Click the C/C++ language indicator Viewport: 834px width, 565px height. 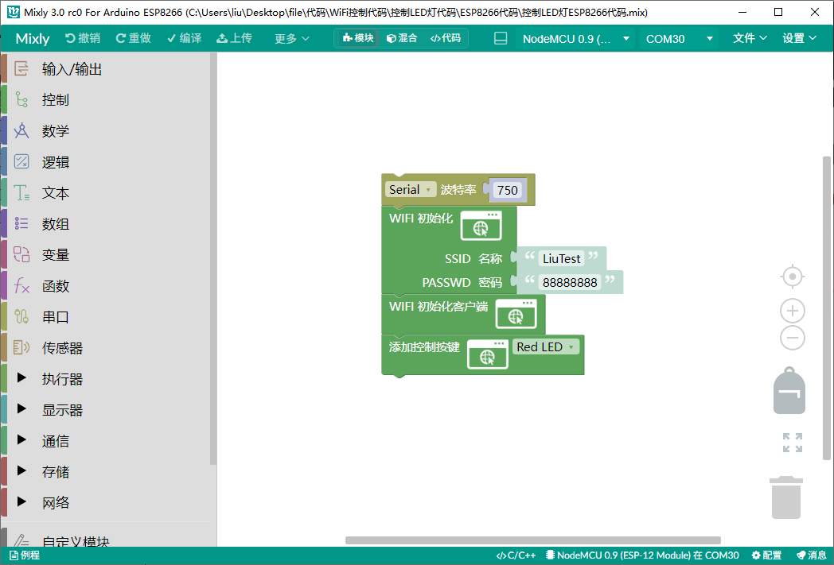516,555
